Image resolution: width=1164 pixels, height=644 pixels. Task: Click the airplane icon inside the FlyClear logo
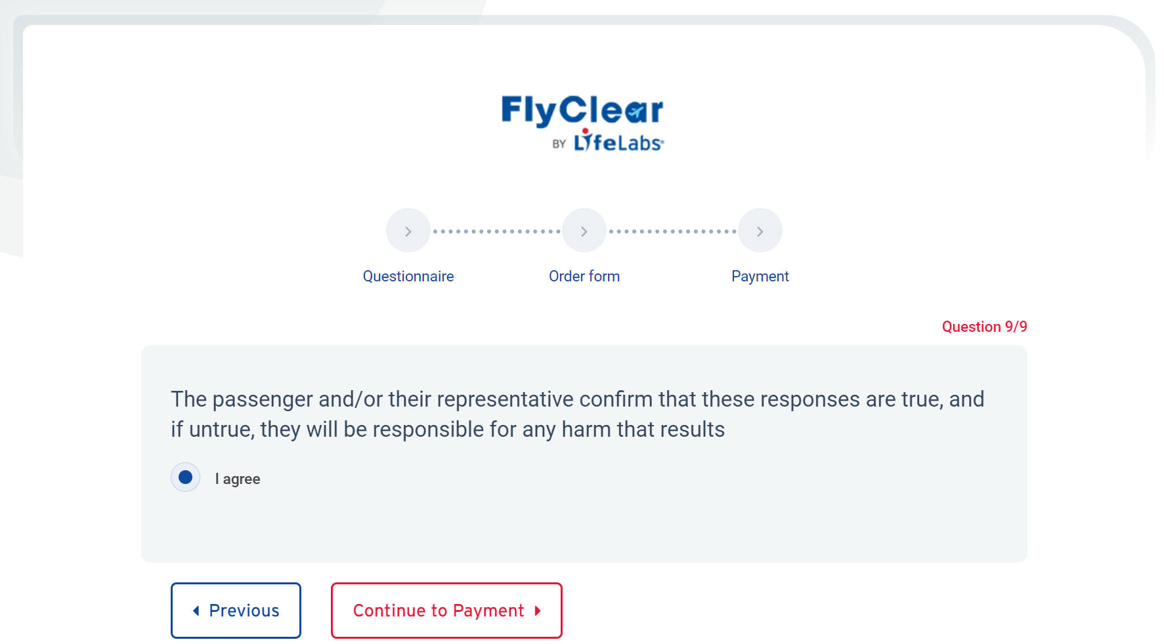[636, 113]
